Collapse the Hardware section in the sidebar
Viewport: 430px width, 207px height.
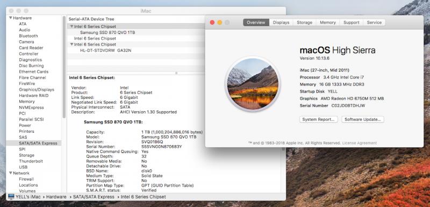click(10, 18)
